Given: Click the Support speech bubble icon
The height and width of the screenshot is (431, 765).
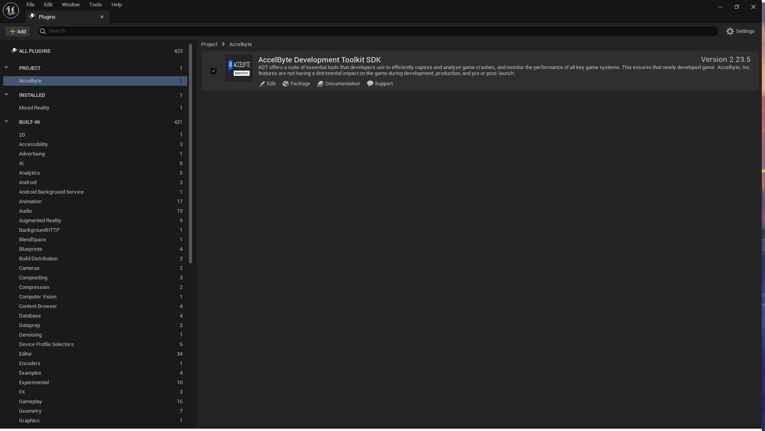Looking at the screenshot, I should click(370, 83).
